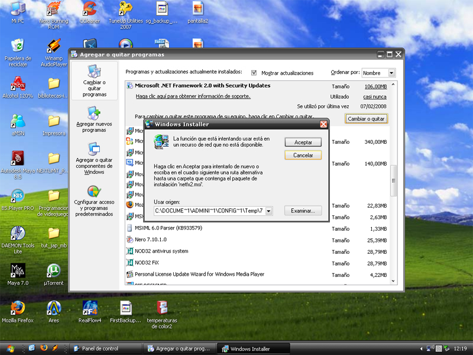Expand hidden system tray icons arrow

click(x=421, y=348)
